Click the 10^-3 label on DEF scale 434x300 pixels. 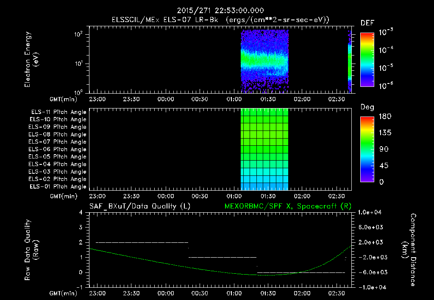coord(386,32)
